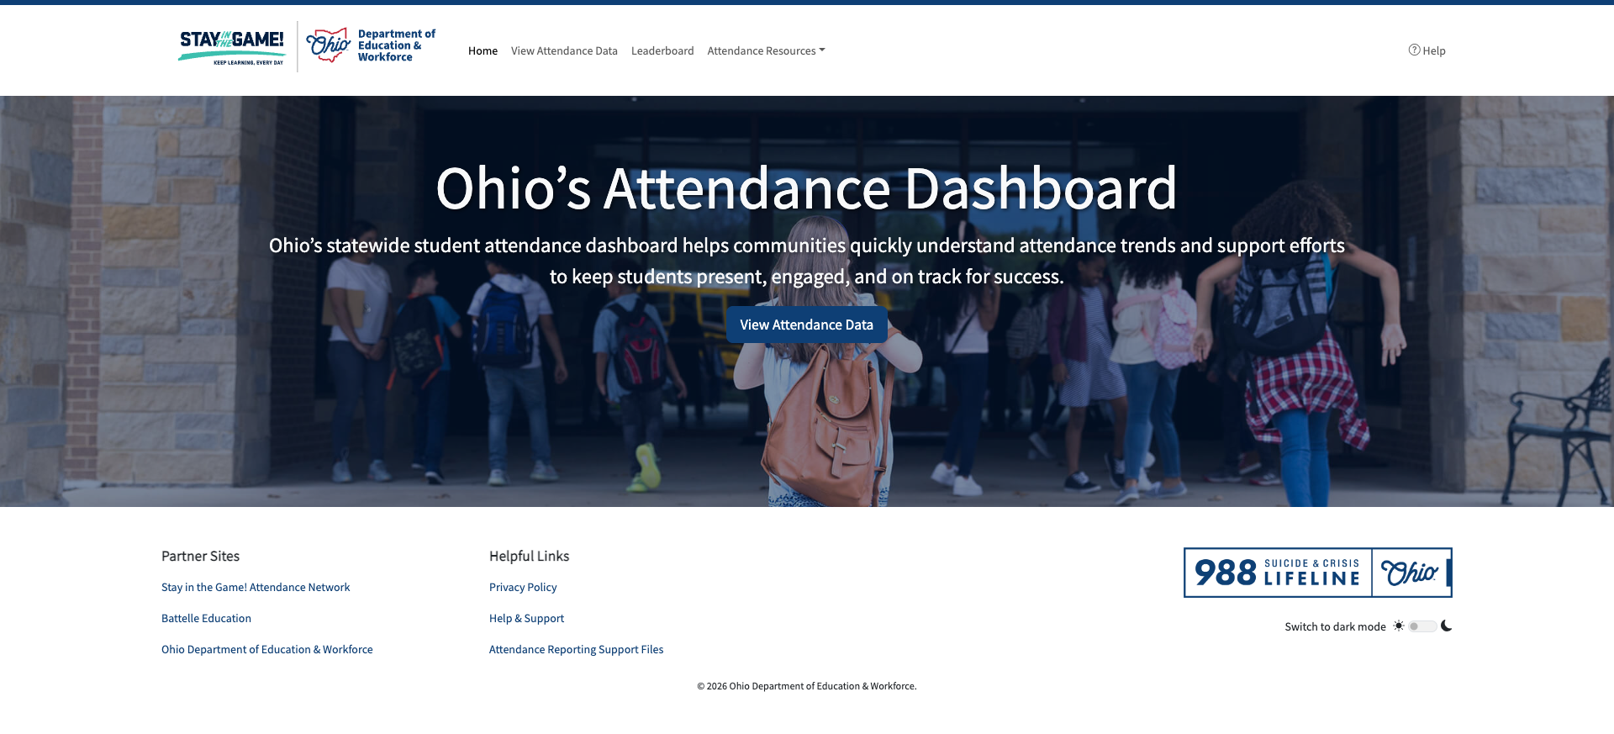1614x734 pixels.
Task: Toggle the dark mode switch
Action: pyautogui.click(x=1422, y=626)
